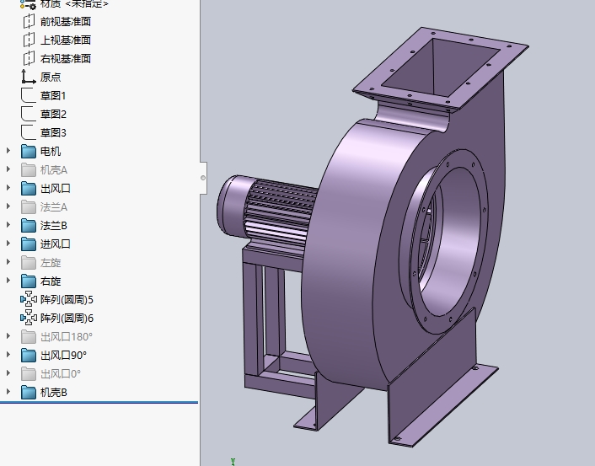This screenshot has height=466, width=595.
Task: Expand the 机壳B folder
Action: coord(8,392)
